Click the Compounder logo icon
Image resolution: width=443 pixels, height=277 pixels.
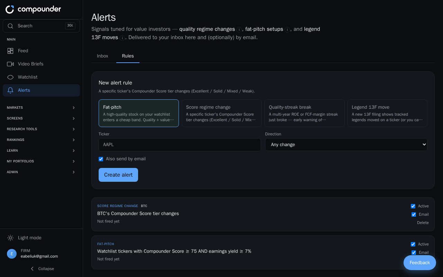coord(10,9)
